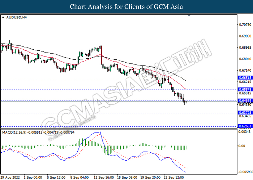Image resolution: width=253 pixels, height=180 pixels.
Task: Click the 1 Sep 00:00 time label
Action: coord(33,177)
